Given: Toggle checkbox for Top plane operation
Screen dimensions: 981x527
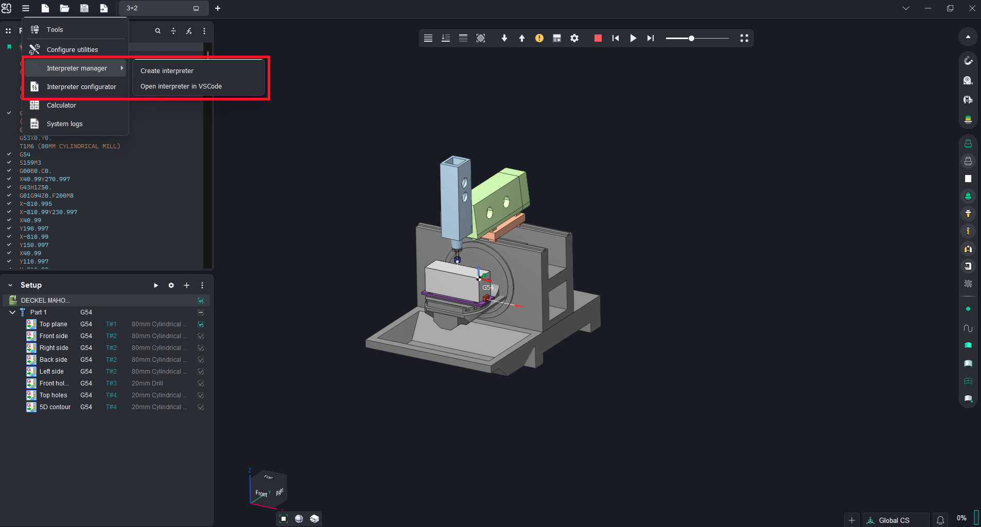Looking at the screenshot, I should point(201,324).
